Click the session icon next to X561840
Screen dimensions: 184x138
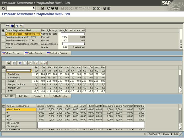click(x=159, y=134)
